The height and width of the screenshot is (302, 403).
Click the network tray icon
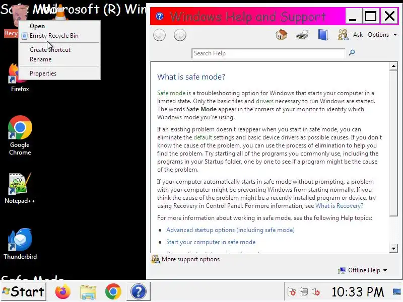click(x=304, y=292)
